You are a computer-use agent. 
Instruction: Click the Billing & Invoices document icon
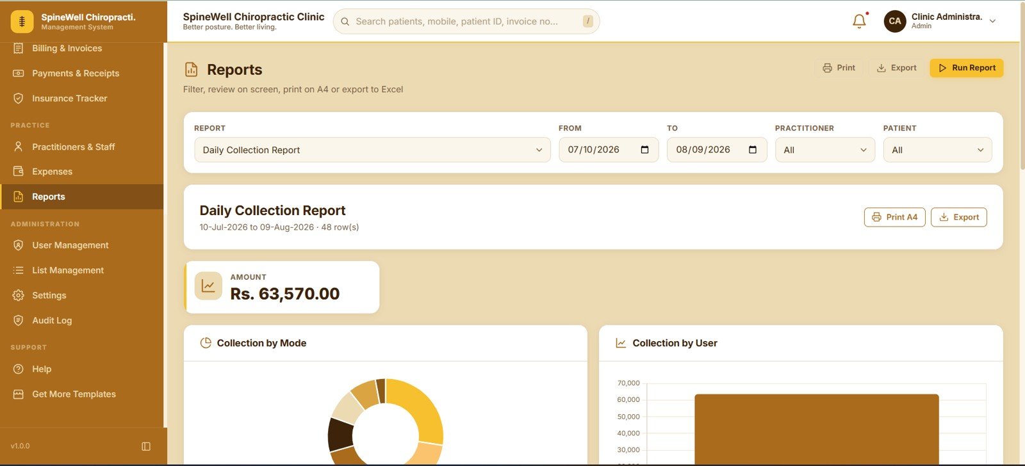click(19, 48)
